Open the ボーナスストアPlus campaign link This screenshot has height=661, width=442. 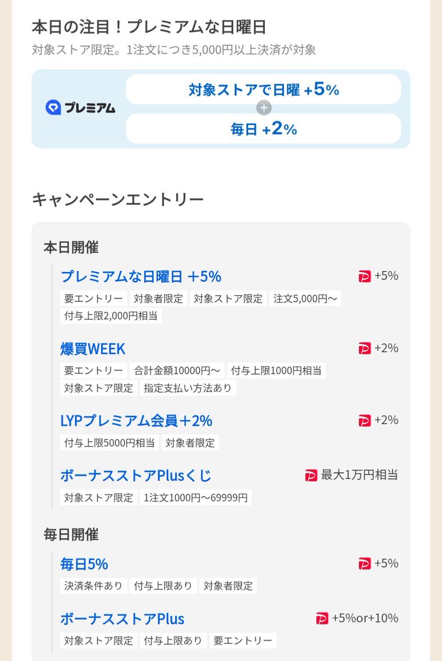tap(122, 619)
